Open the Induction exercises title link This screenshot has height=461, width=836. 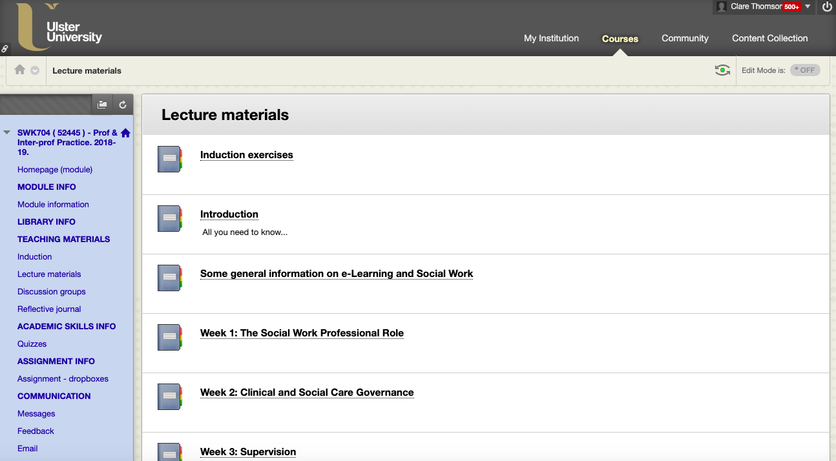pos(246,155)
